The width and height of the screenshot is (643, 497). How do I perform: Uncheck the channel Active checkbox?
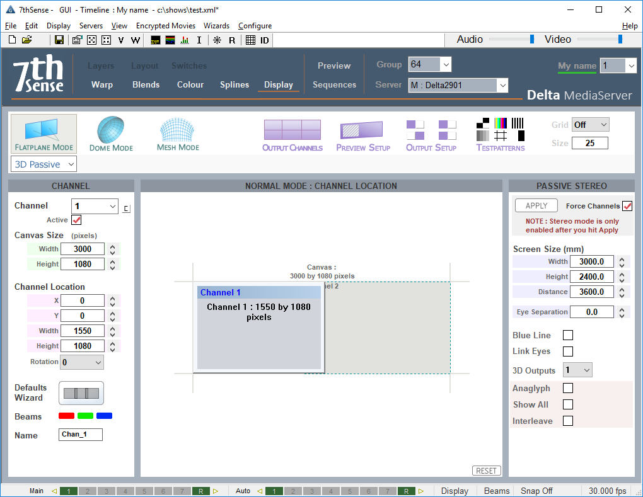[x=76, y=220]
